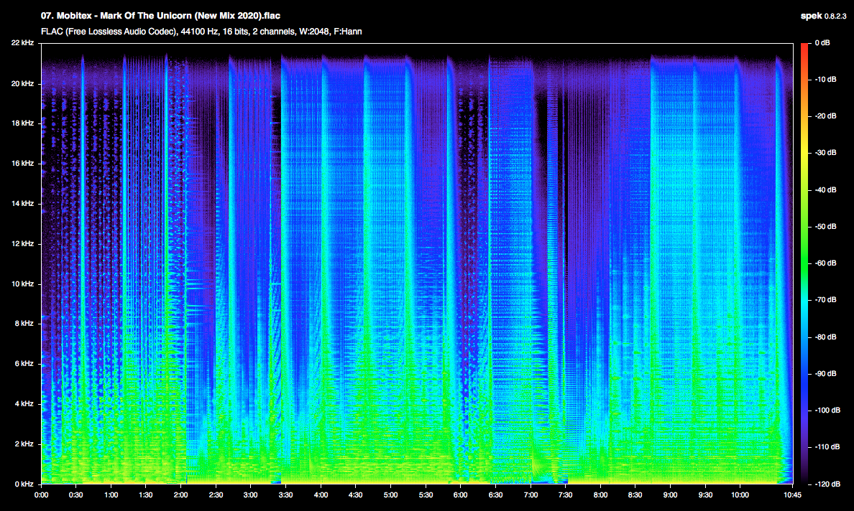Screen dimensions: 854x511
Task: Click the -30 dB legend label
Action: [825, 153]
